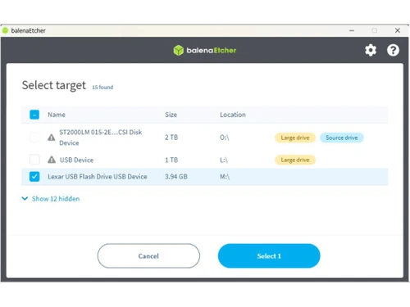Confirm with the Select 1 button

point(269,256)
